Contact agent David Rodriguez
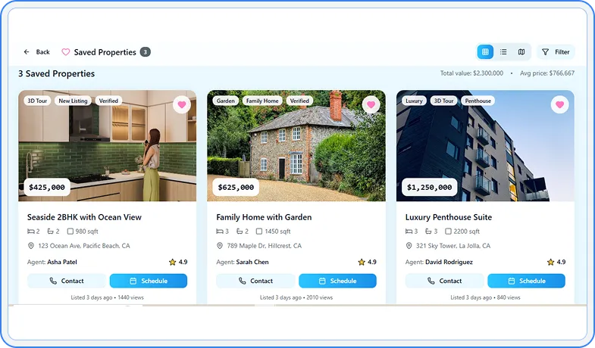This screenshot has width=595, height=348. click(x=444, y=281)
